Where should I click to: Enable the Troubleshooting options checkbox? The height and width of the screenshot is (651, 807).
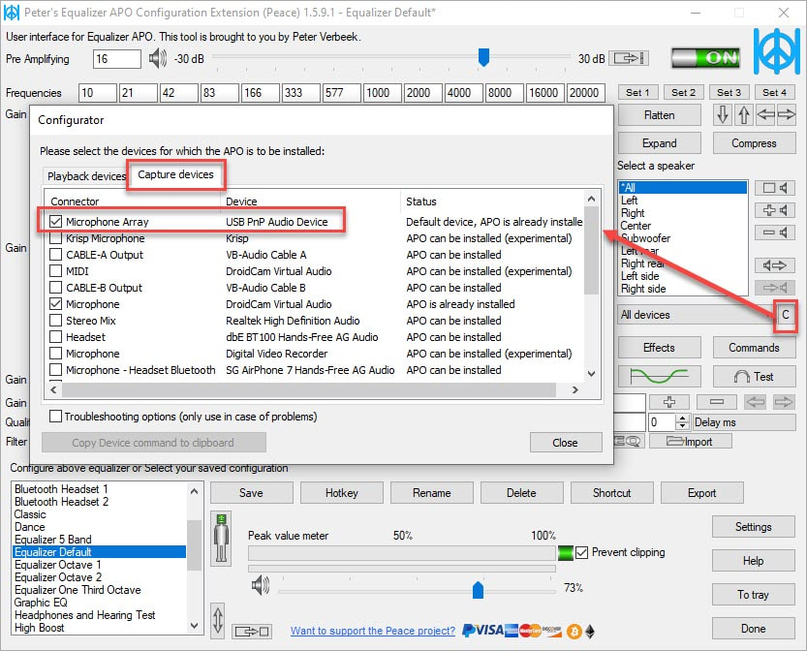coord(55,416)
